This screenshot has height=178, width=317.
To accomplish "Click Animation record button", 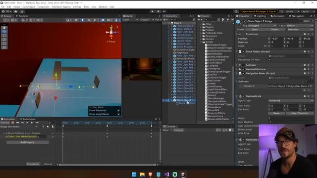I will (13, 123).
